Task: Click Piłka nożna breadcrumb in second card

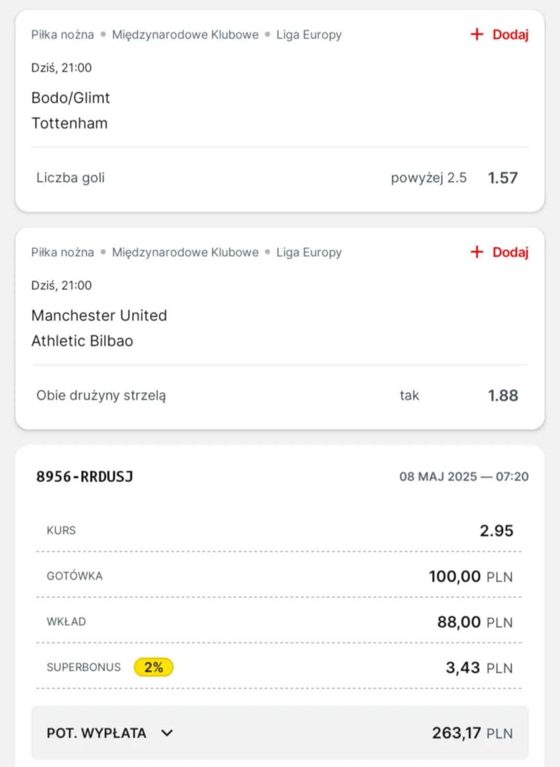Action: 63,252
